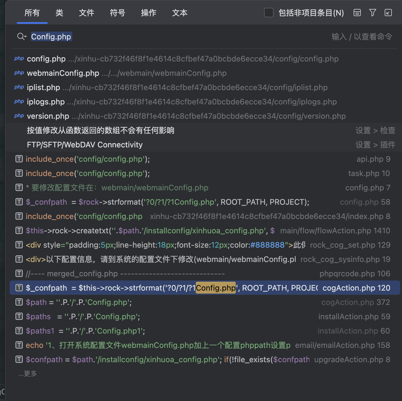
Task: Show more results with ...更多
Action: tap(28, 374)
